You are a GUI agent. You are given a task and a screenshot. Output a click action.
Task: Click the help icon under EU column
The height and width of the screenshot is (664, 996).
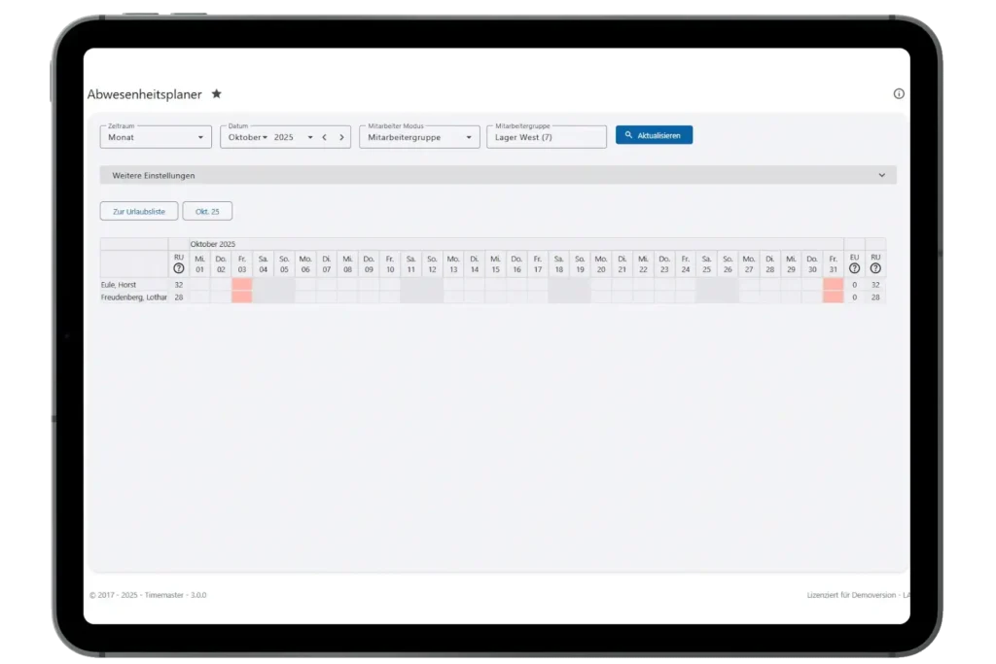tap(854, 268)
